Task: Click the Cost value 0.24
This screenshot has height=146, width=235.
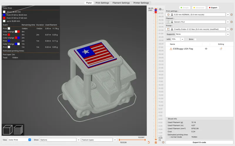Action: tap(193, 132)
